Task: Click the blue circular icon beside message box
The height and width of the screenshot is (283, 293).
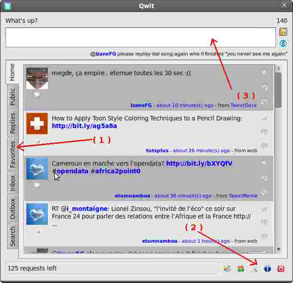Action: pos(283,43)
